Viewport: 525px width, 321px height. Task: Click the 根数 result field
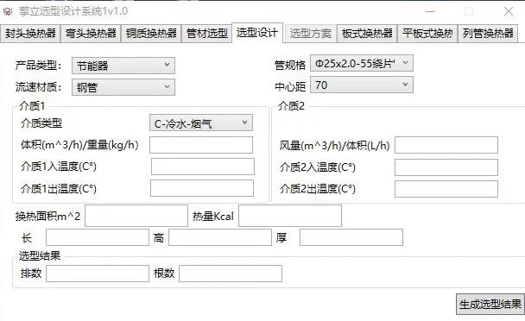click(231, 274)
